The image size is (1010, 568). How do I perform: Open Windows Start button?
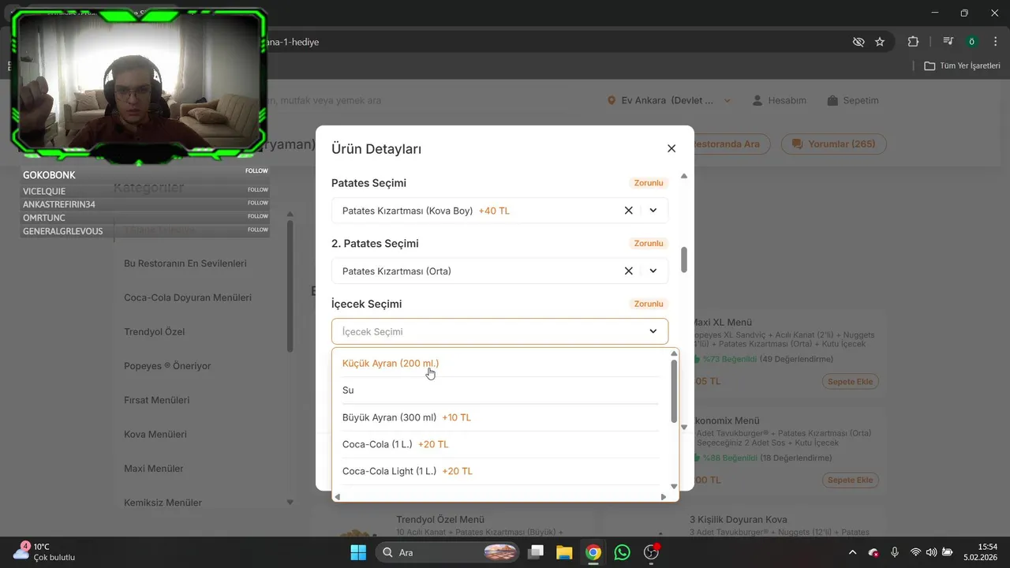[x=358, y=552]
